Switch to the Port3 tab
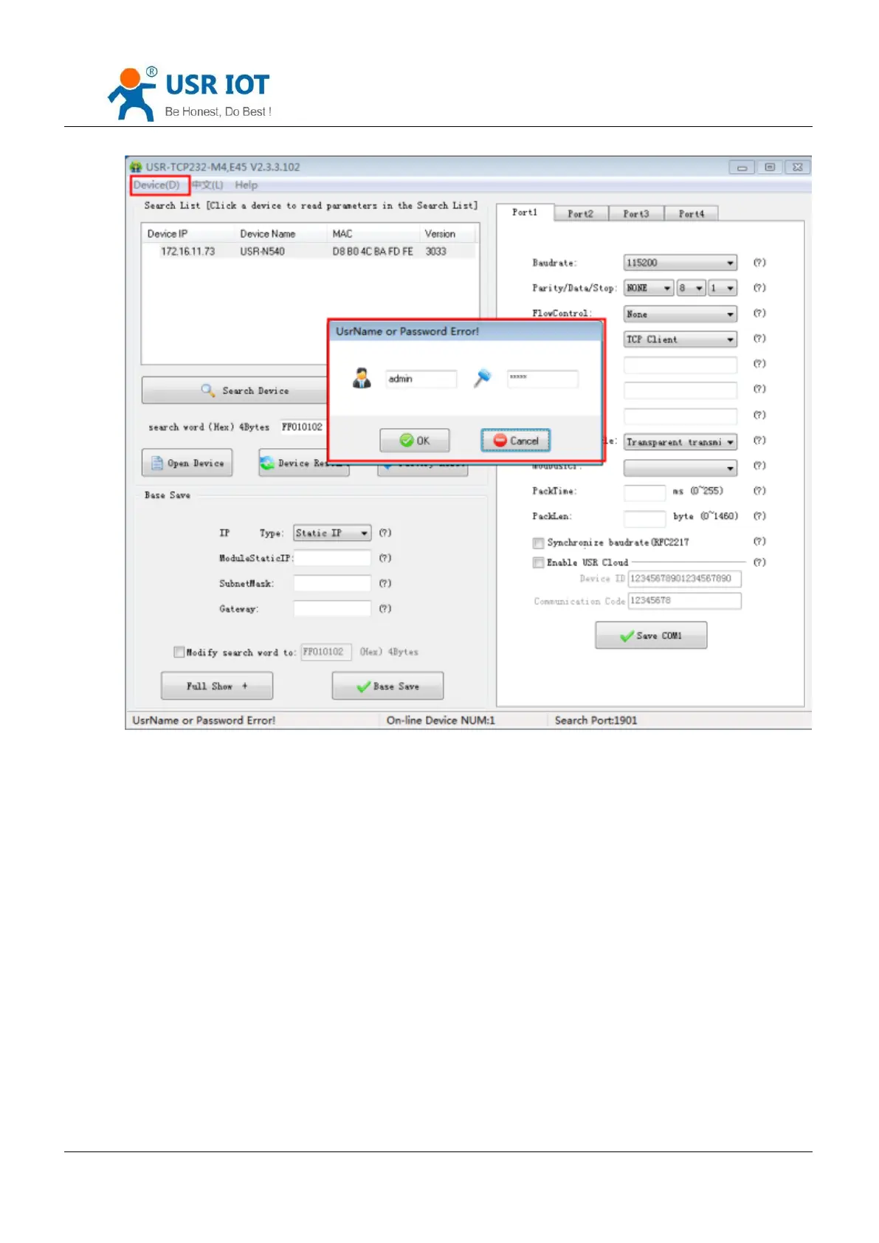879x1243 pixels. pos(635,214)
